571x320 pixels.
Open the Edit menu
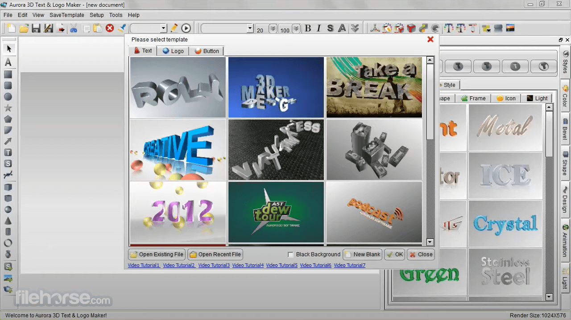coord(22,15)
